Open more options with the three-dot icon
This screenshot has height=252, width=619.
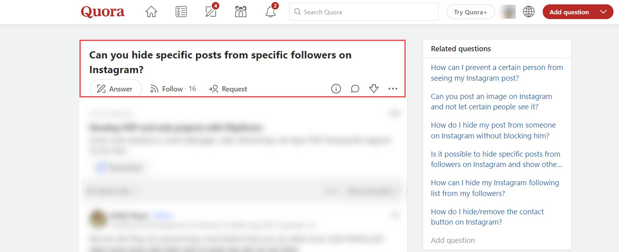(393, 89)
